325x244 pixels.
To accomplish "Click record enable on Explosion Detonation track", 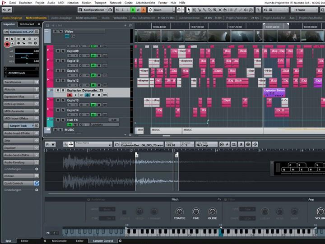I will click(x=70, y=95).
